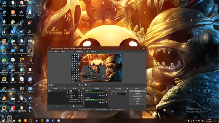Open the Frostpunk desktop shortcut

30,32
